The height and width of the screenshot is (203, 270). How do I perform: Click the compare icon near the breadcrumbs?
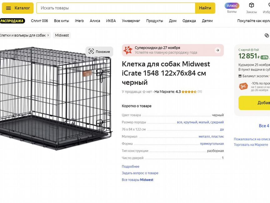click(x=267, y=35)
